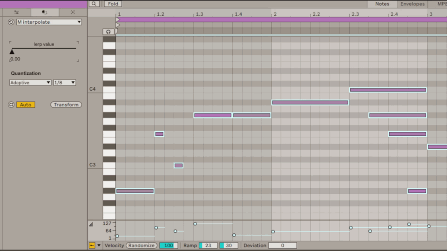This screenshot has height=251, width=447.
Task: Click the magnifier search icon beside Fold
Action: click(x=94, y=4)
